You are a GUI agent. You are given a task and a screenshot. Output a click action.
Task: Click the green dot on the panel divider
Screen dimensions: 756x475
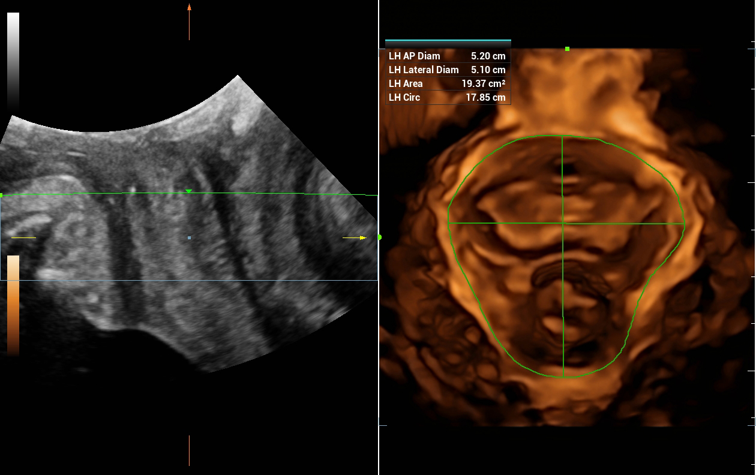(379, 237)
